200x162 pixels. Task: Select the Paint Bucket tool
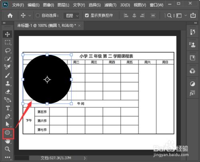point(8,100)
